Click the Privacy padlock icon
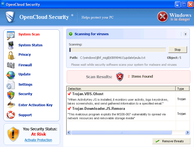Viewport: 194px width, 147px height. [11, 55]
